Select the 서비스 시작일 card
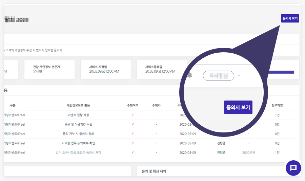The image size is (305, 181). [106, 70]
